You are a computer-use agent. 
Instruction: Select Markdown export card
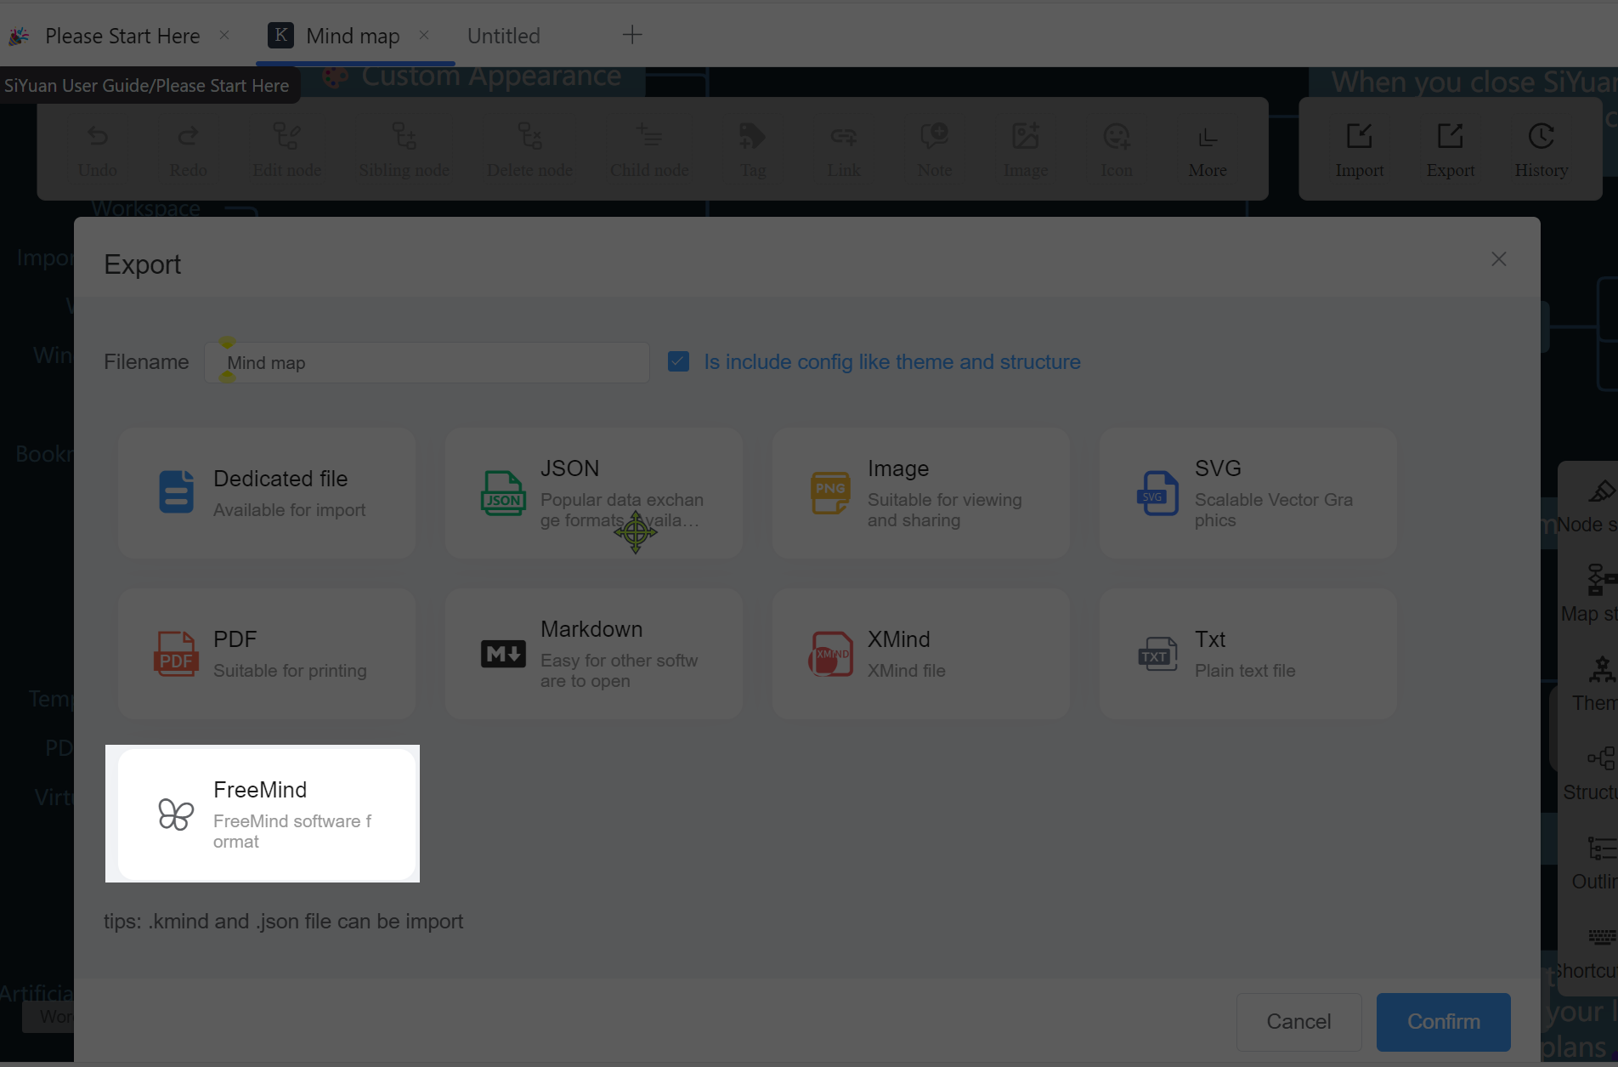tap(594, 654)
